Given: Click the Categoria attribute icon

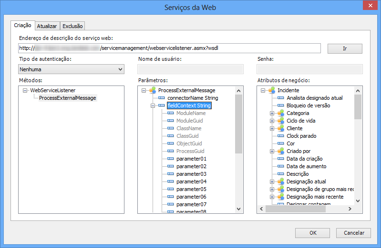Looking at the screenshot, I should pos(280,113).
